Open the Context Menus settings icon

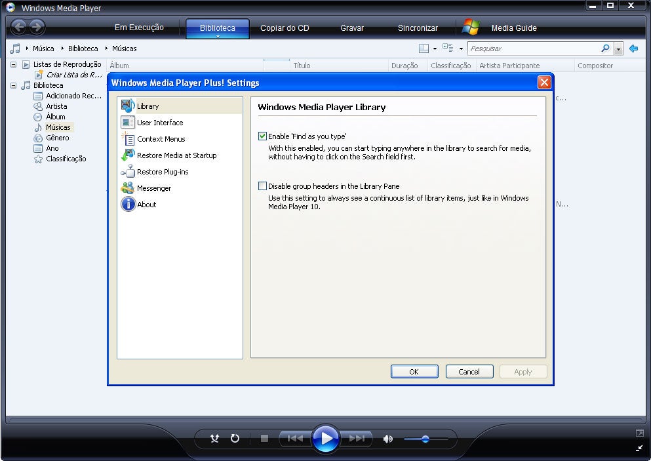click(128, 139)
